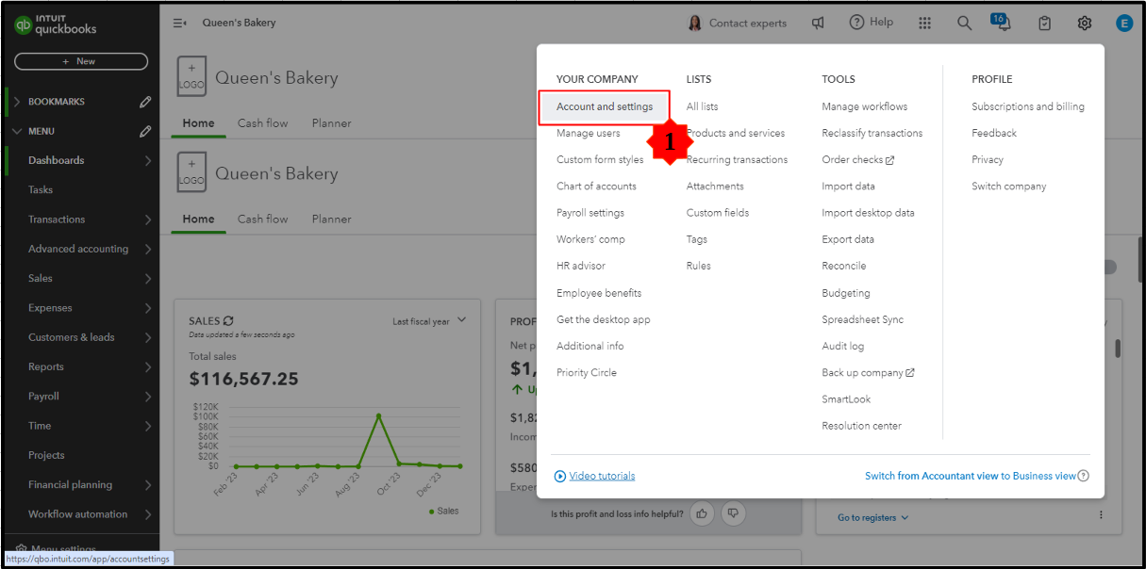Click the search magnifier icon

964,24
